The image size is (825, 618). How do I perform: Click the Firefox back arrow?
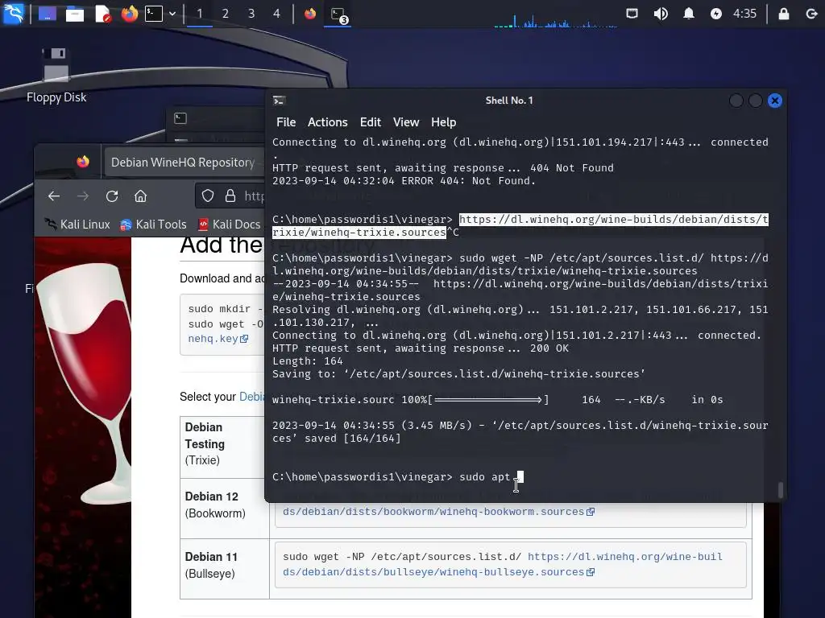click(54, 196)
